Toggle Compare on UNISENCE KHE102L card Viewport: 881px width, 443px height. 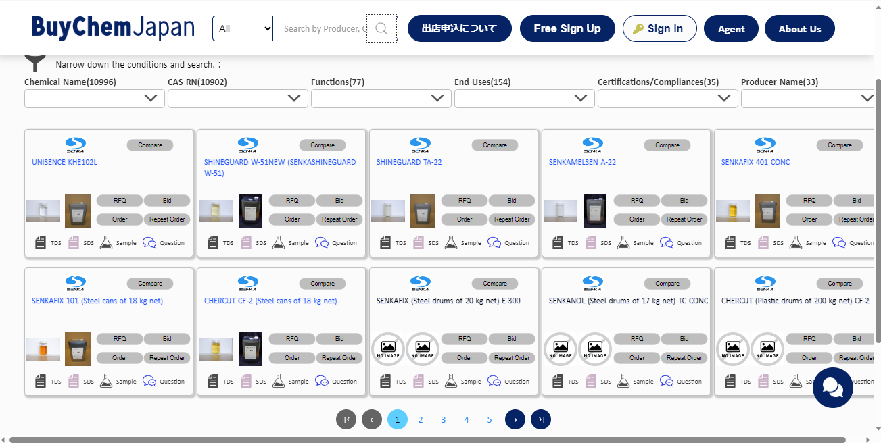(150, 145)
